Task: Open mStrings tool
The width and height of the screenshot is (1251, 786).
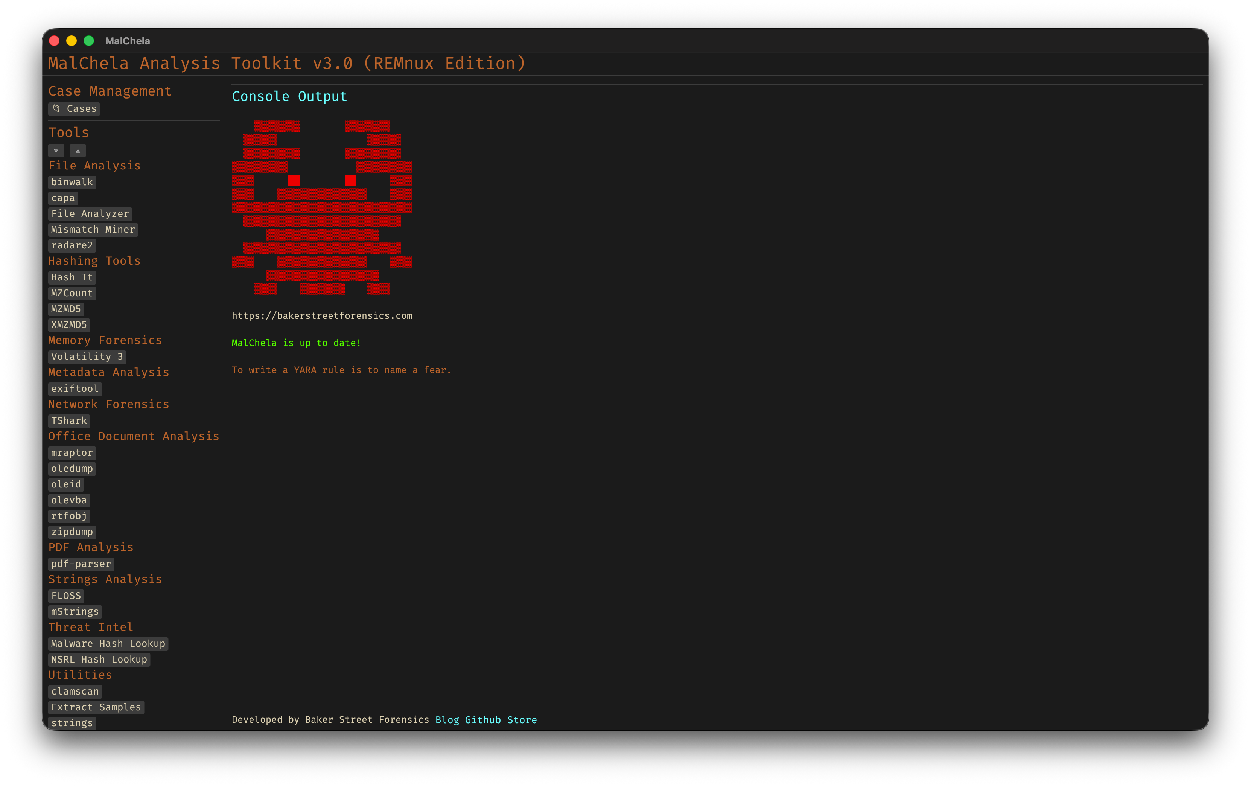Action: tap(75, 611)
